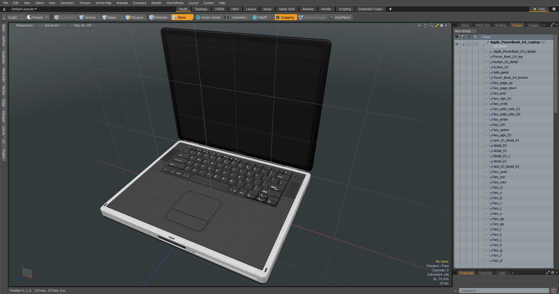Toggle Select Through
Viewport: 559px width, 294px height.
pyautogui.click(x=312, y=17)
